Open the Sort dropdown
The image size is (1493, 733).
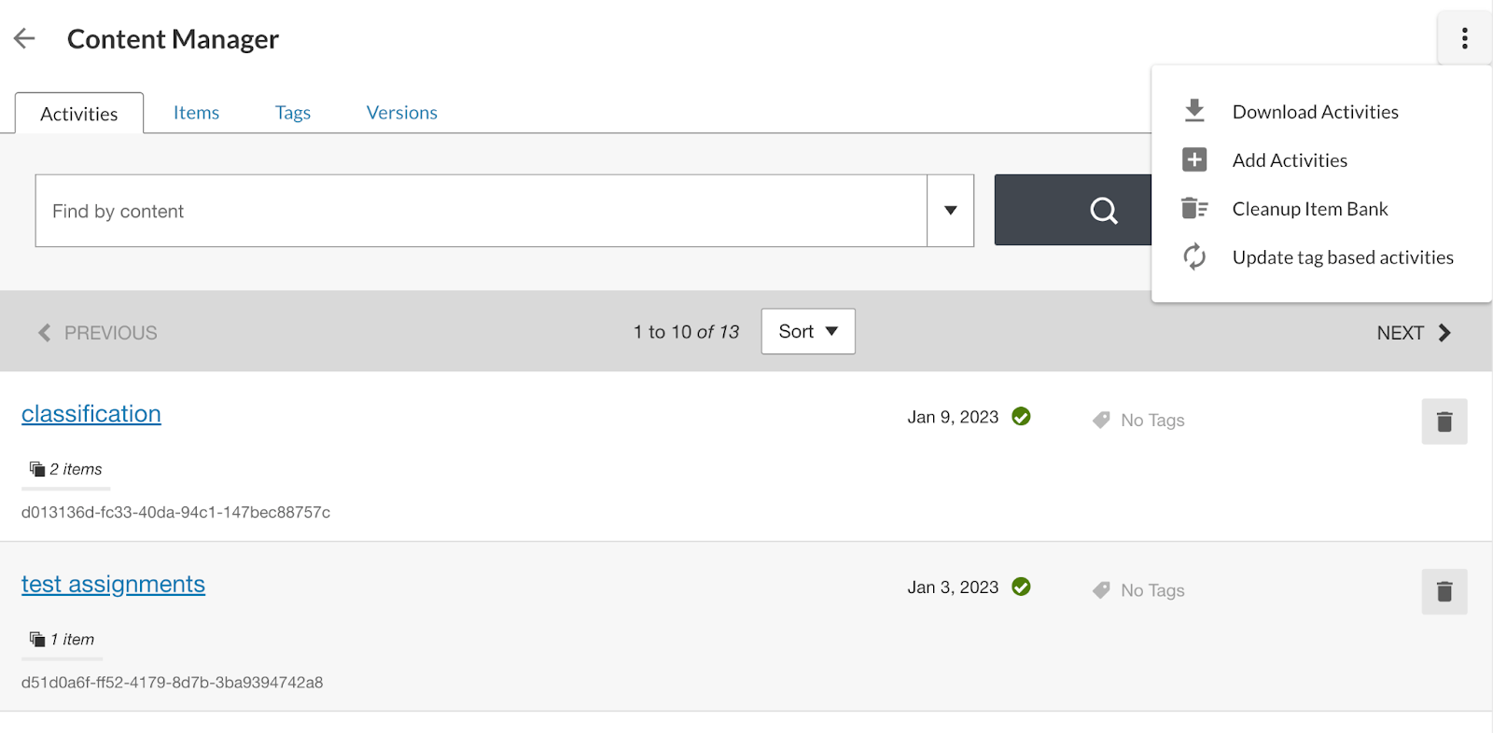click(x=807, y=331)
